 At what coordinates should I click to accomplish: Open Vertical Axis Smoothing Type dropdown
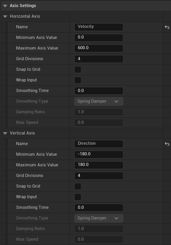pos(99,218)
